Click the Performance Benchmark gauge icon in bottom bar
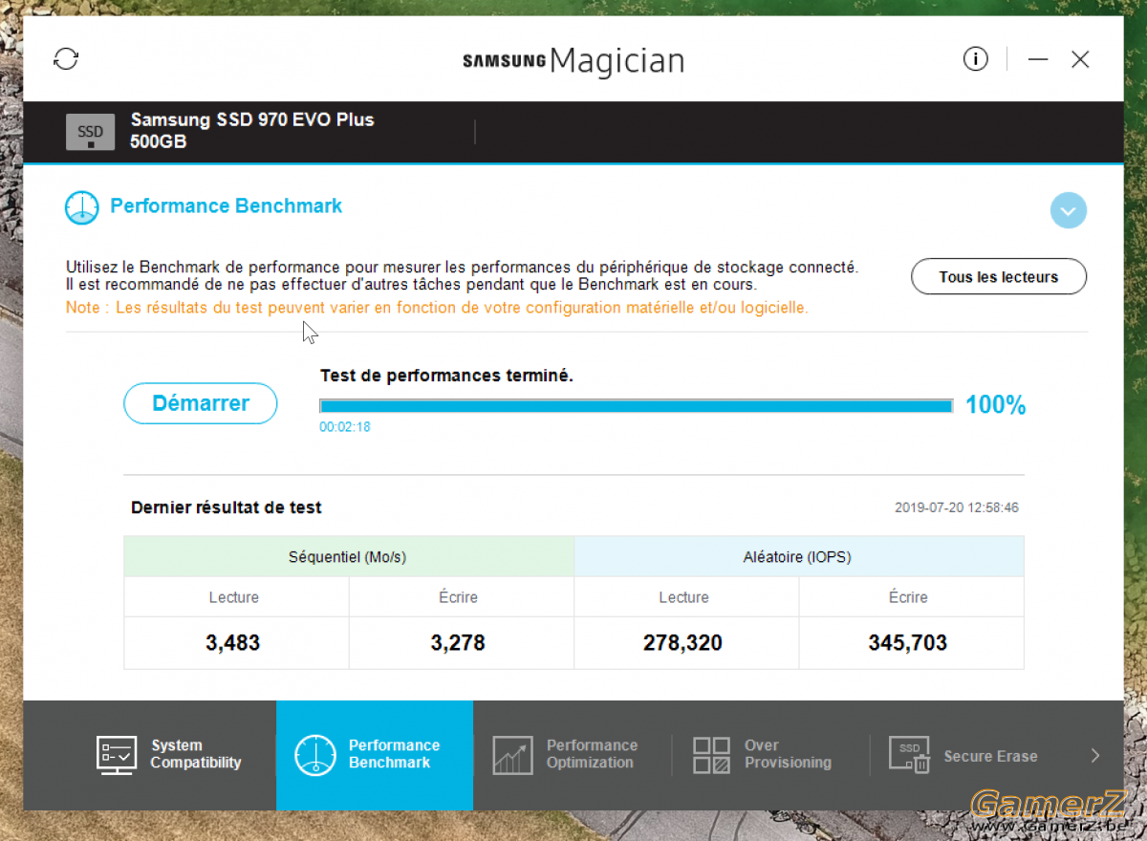The width and height of the screenshot is (1147, 841). click(x=315, y=755)
